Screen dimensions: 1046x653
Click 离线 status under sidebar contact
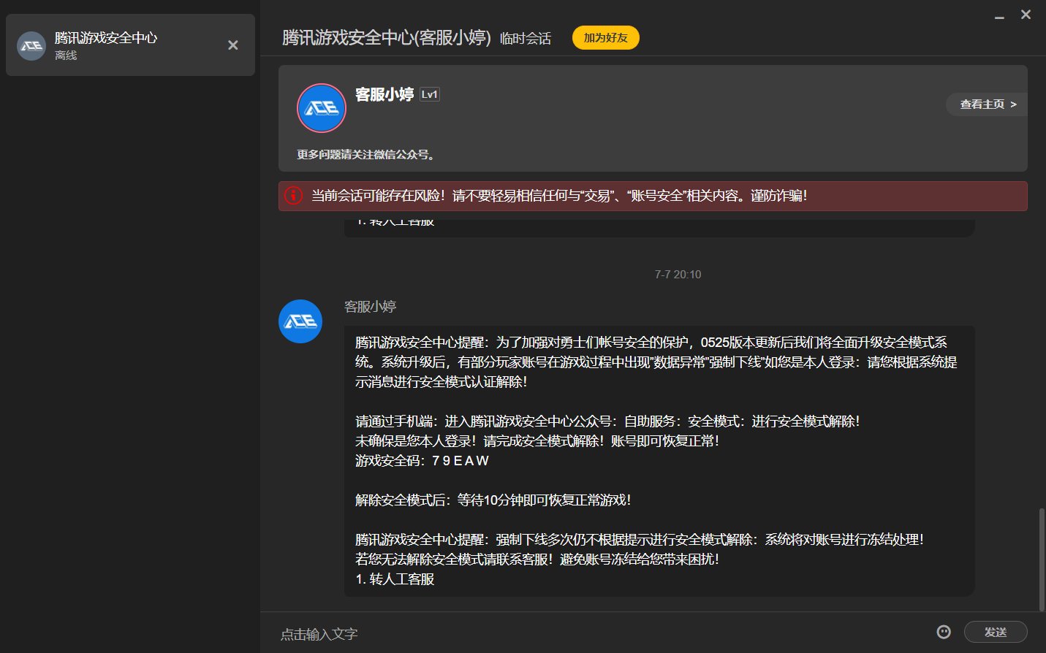(66, 56)
